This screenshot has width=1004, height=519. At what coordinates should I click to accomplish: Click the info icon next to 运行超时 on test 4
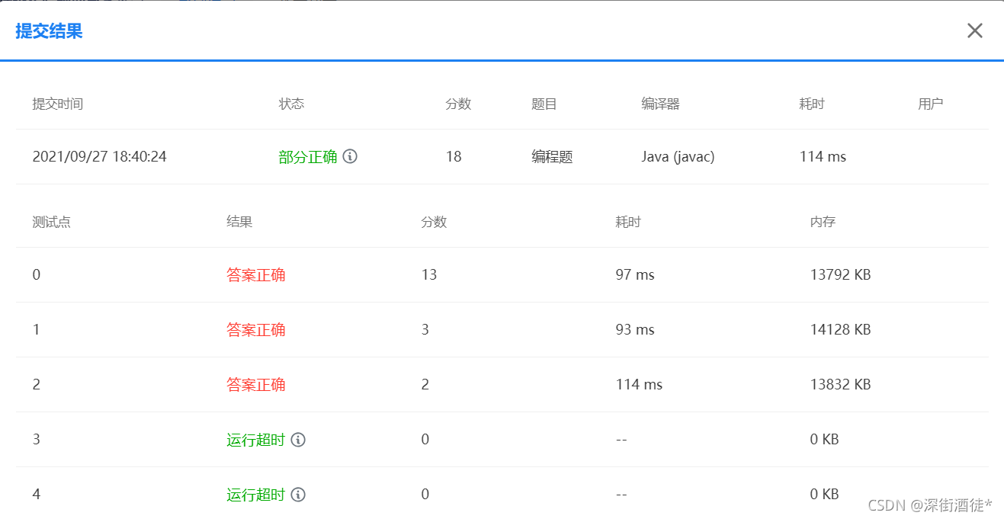(x=297, y=494)
